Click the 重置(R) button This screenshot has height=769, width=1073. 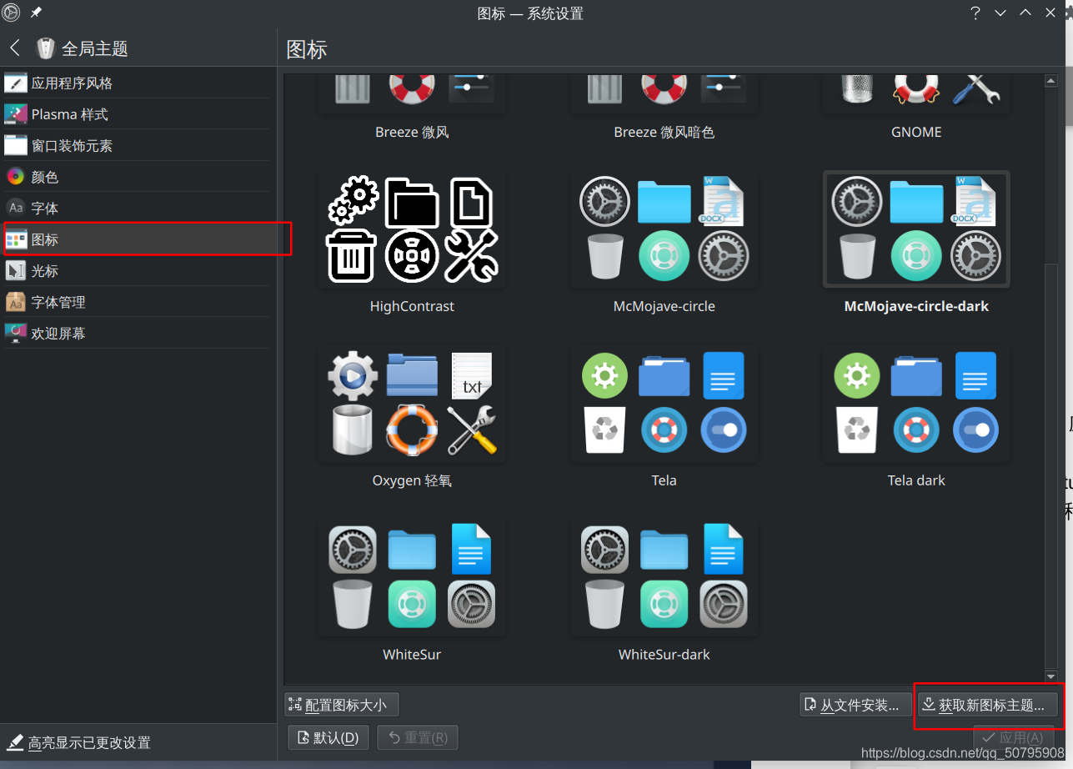coord(418,737)
